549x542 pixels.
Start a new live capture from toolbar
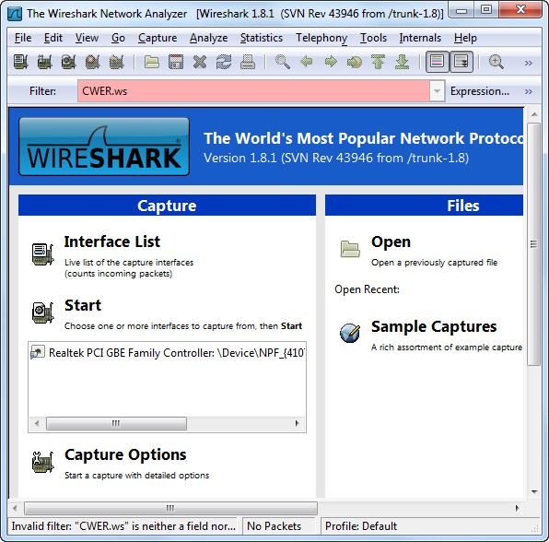click(x=68, y=62)
